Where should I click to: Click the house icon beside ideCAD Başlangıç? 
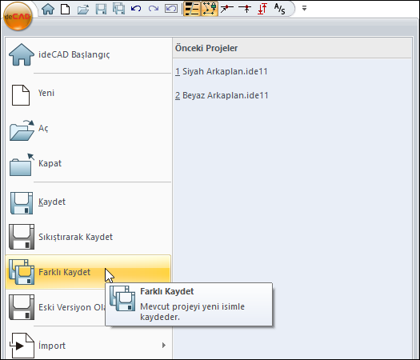point(22,54)
